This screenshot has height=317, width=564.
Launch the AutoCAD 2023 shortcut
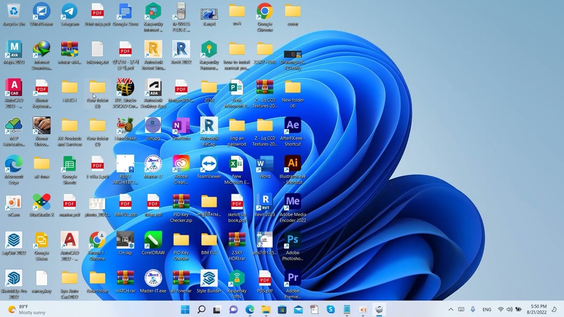click(14, 94)
